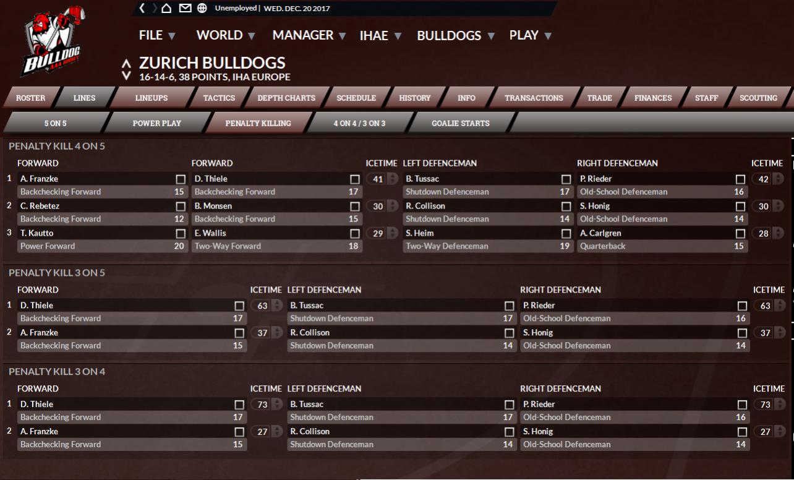The image size is (794, 480).
Task: Open the home screen icon
Action: click(167, 8)
